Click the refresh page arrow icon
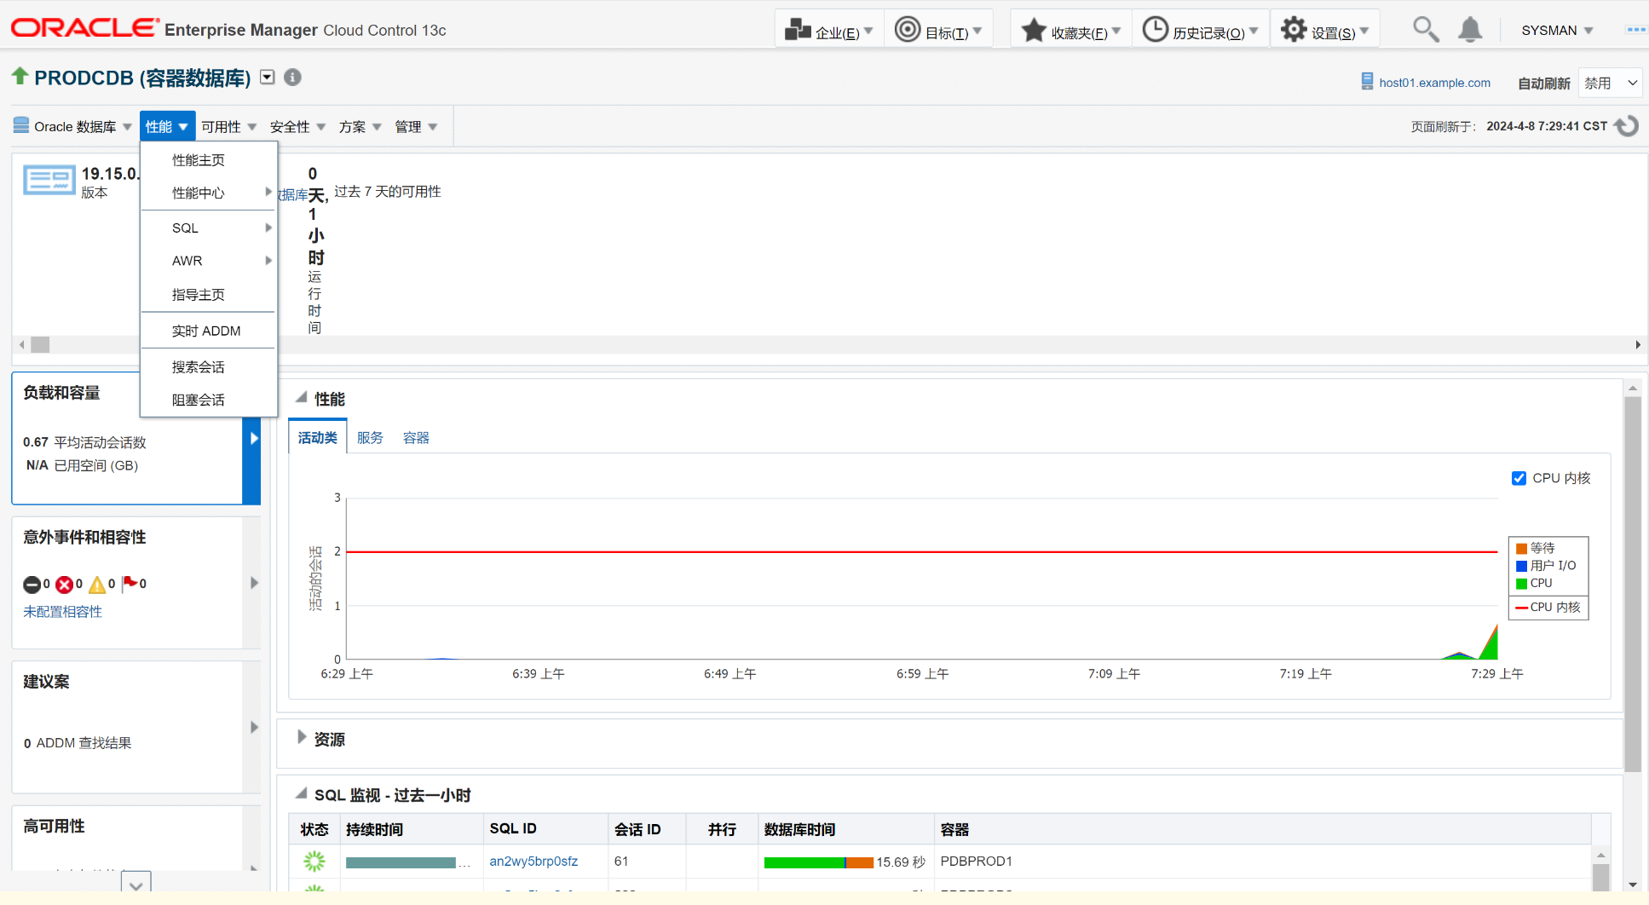Image resolution: width=1649 pixels, height=905 pixels. (x=1627, y=126)
